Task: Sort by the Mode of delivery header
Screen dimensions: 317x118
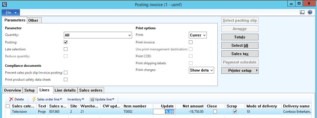Action: tap(263, 106)
